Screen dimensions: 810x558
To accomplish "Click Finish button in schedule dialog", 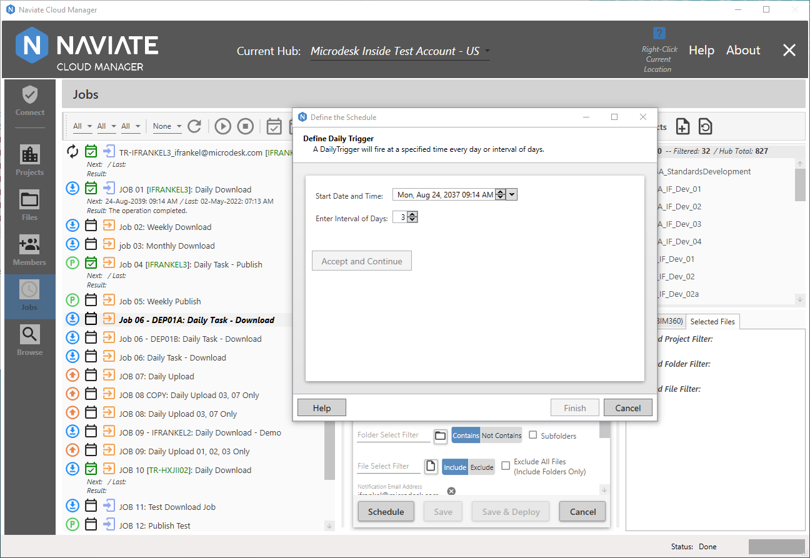I will tap(575, 408).
